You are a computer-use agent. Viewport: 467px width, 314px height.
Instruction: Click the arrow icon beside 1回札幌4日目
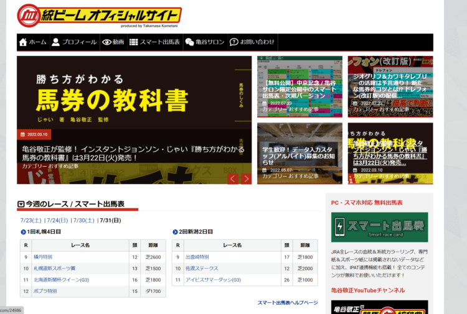(23, 232)
